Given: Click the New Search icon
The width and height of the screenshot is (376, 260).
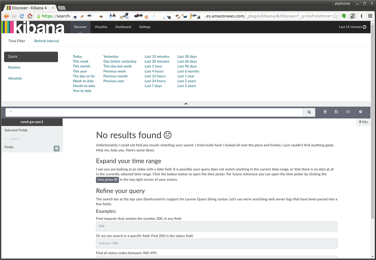Looking at the screenshot, I should click(325, 112).
